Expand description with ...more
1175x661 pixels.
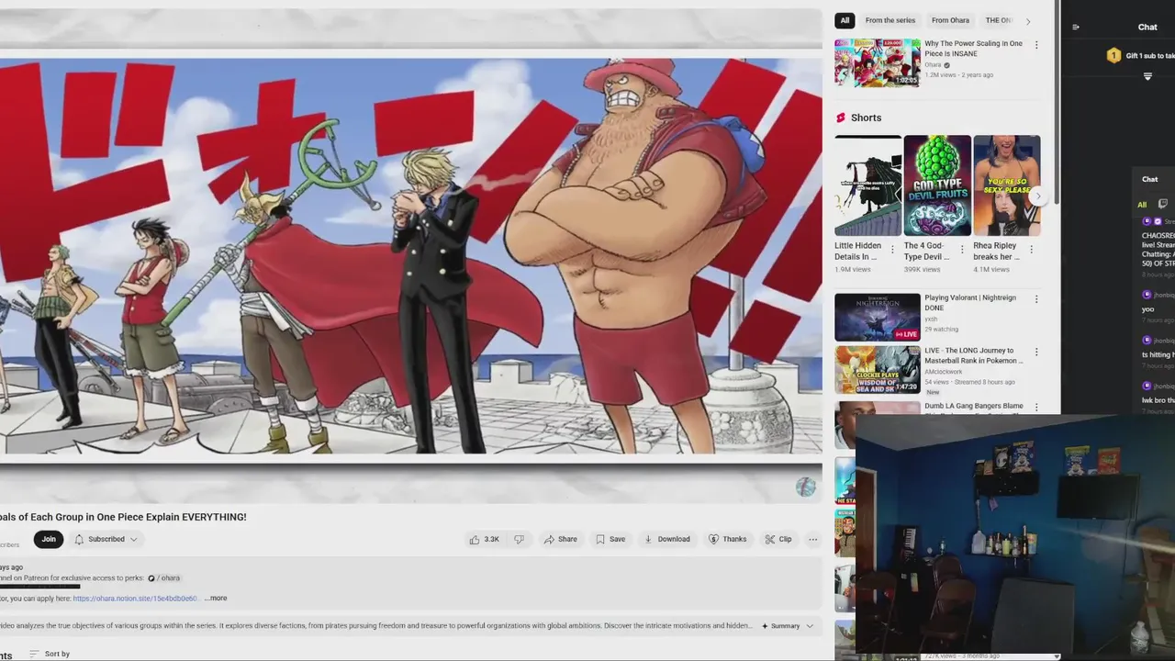pyautogui.click(x=216, y=598)
